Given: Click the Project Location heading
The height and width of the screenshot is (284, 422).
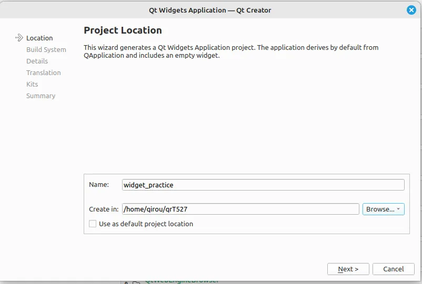Looking at the screenshot, I should coord(123,30).
